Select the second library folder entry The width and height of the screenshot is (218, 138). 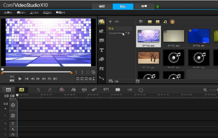pos(119,33)
